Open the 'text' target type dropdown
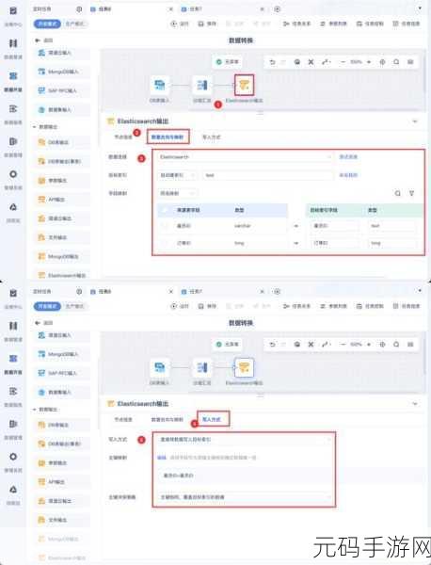Screen dimensions: 431x565 pos(391,226)
